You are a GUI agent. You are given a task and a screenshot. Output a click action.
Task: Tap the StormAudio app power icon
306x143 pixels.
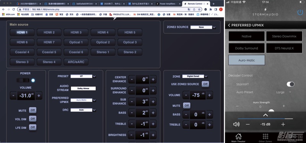(x=300, y=12)
